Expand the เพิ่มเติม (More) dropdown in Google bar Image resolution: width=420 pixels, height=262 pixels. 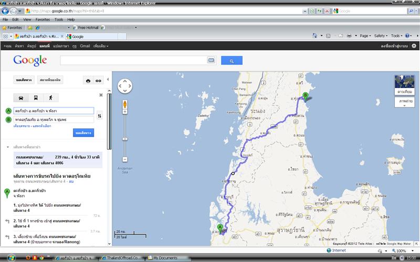point(101,46)
